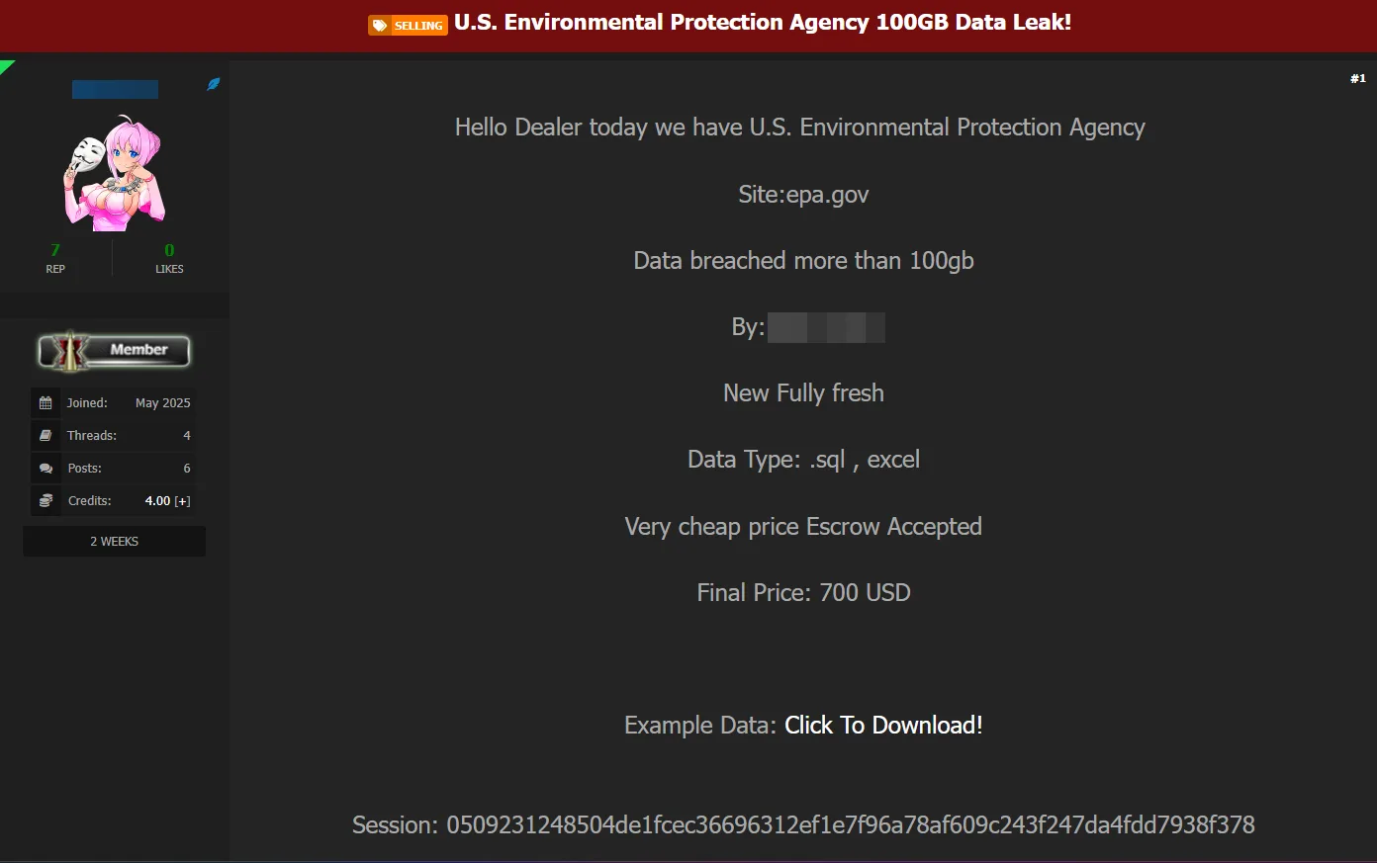Click the anime avatar picture
The image size is (1377, 863).
115,173
